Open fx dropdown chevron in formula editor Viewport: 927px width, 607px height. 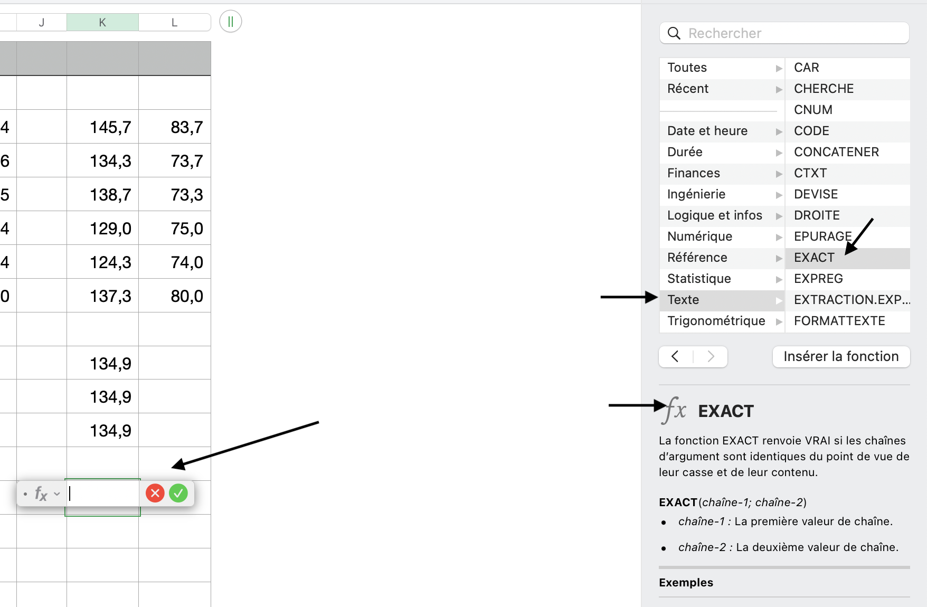(57, 494)
